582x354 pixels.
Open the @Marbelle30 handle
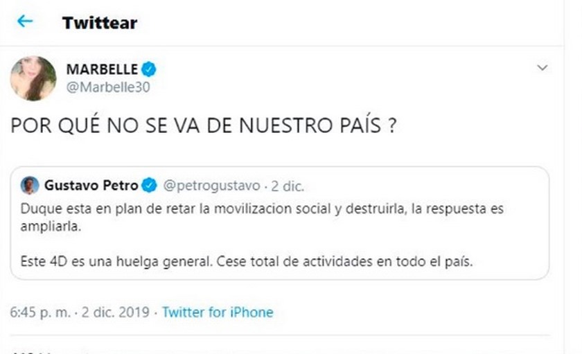tap(107, 87)
